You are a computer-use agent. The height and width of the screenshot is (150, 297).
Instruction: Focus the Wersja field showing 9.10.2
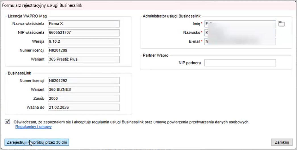84,42
